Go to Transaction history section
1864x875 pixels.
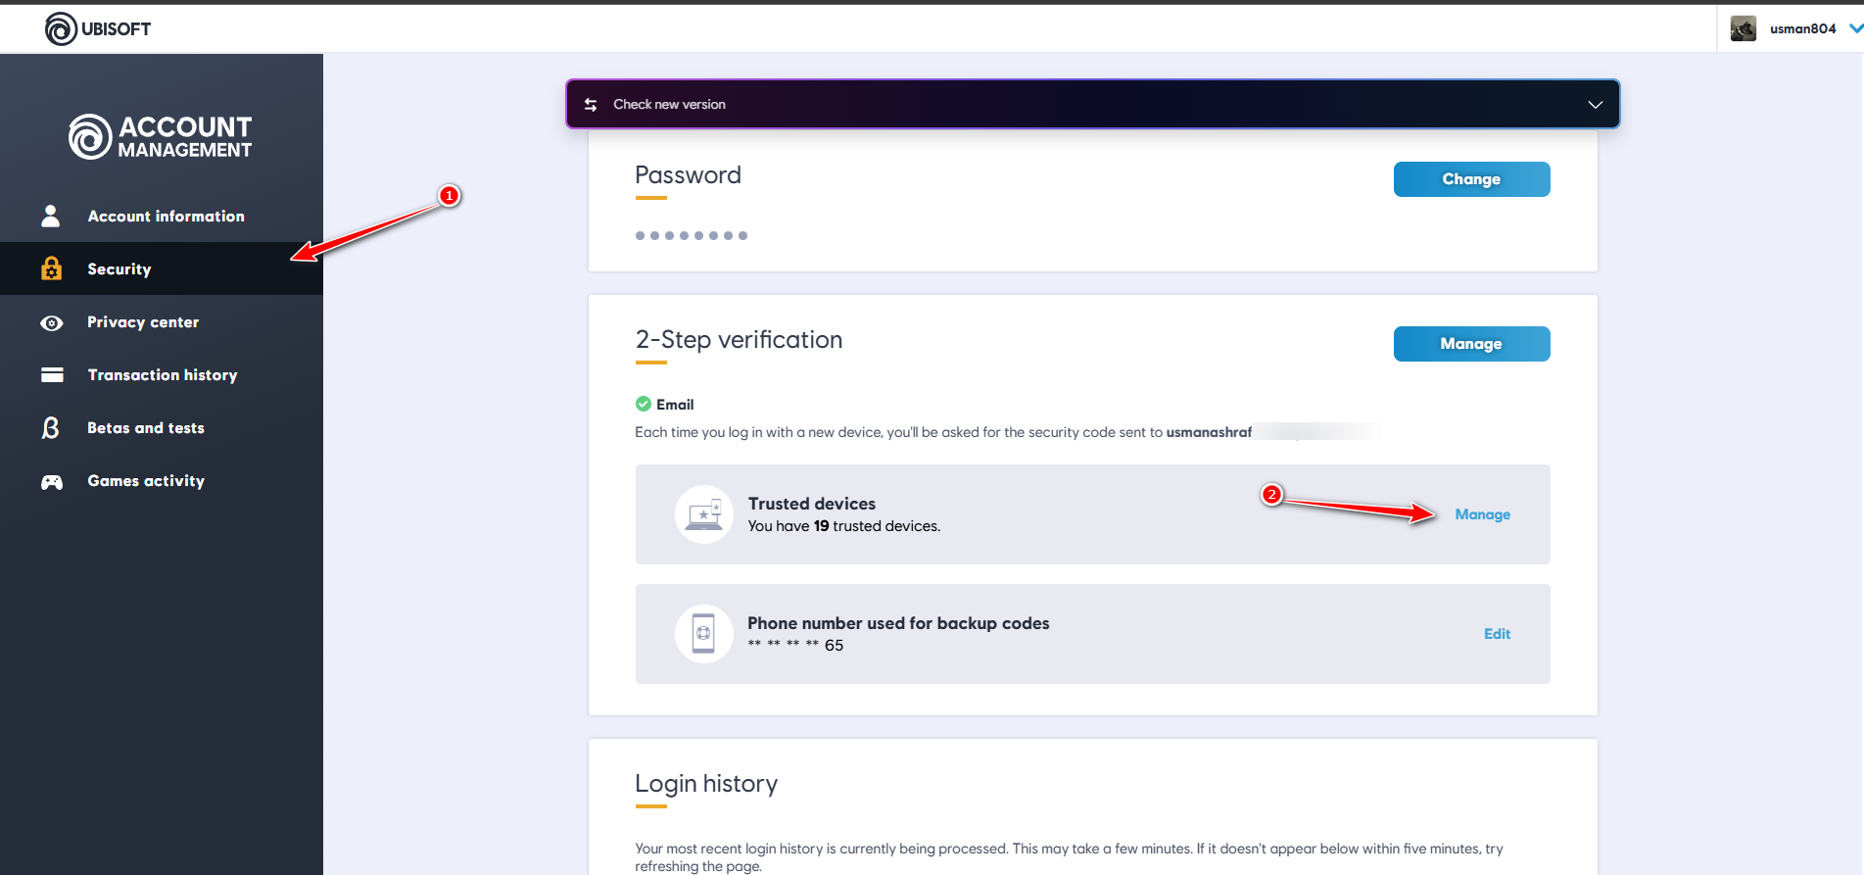[x=163, y=375]
